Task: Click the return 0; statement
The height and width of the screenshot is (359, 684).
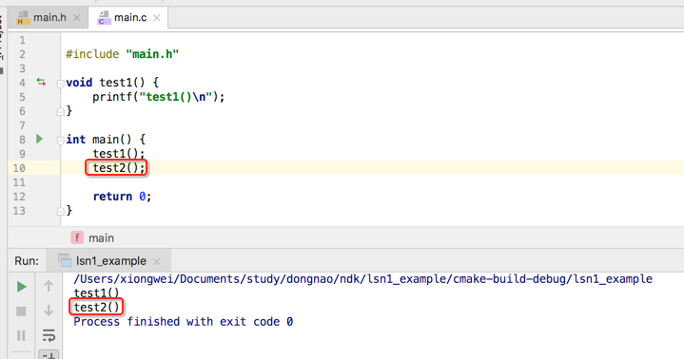Action: (x=122, y=197)
